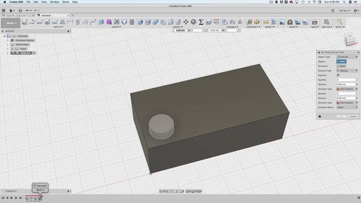This screenshot has width=361, height=203.
Task: Jump to timeline beginning
Action: pyautogui.click(x=3, y=198)
